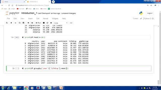Move selected cell down arrow

point(32,23)
